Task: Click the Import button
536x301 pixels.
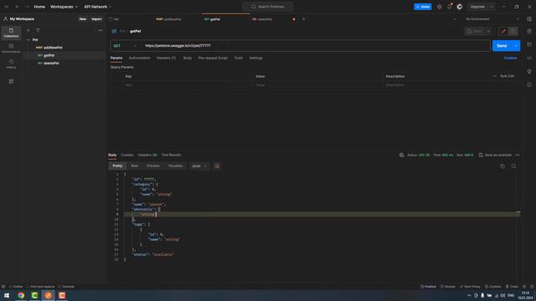Action: click(96, 19)
